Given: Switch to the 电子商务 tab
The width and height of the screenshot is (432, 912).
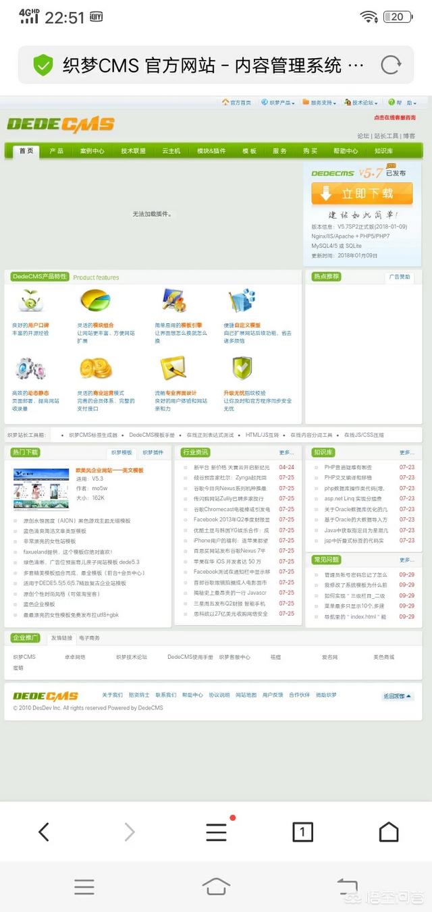Looking at the screenshot, I should click(90, 638).
